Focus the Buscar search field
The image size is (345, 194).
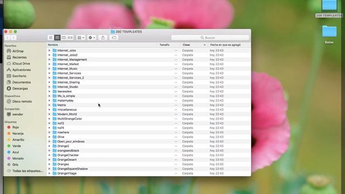pos(210,38)
